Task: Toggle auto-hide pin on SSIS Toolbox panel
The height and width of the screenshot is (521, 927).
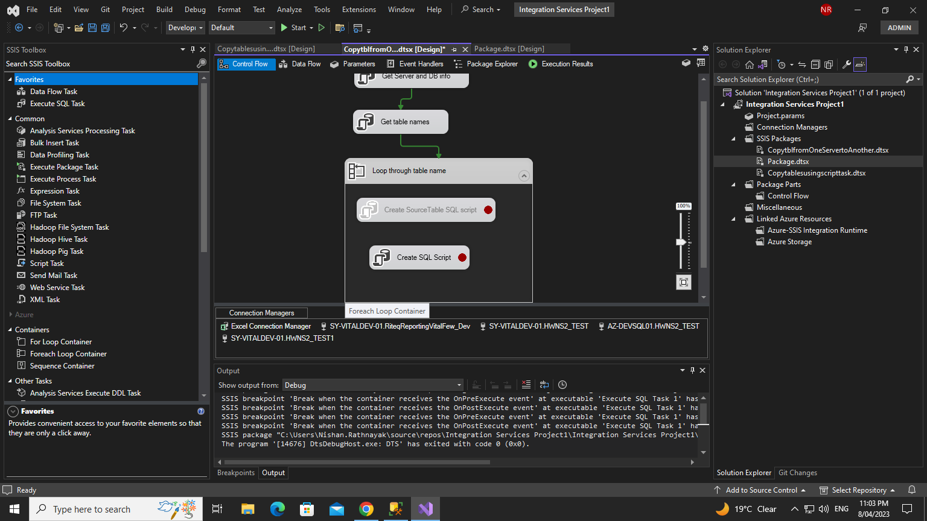Action: point(193,49)
